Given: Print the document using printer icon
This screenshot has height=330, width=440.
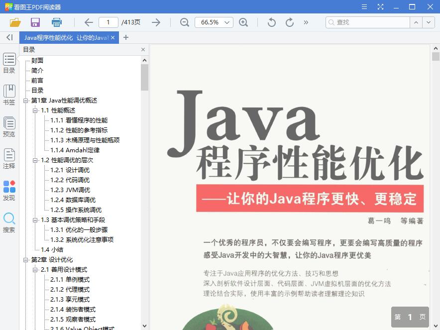Looking at the screenshot, I should point(56,22).
